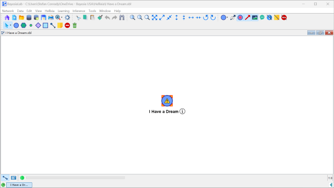Image resolution: width=334 pixels, height=188 pixels.
Task: Click the vertical compress arrows icon
Action: 184,17
